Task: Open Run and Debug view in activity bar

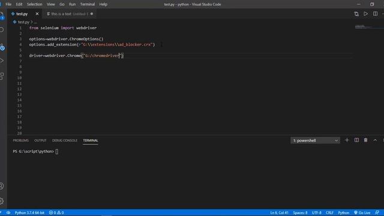Action: point(2,60)
